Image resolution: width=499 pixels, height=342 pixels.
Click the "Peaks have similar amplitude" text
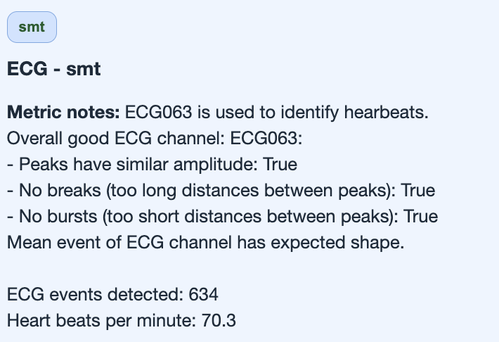(138, 165)
